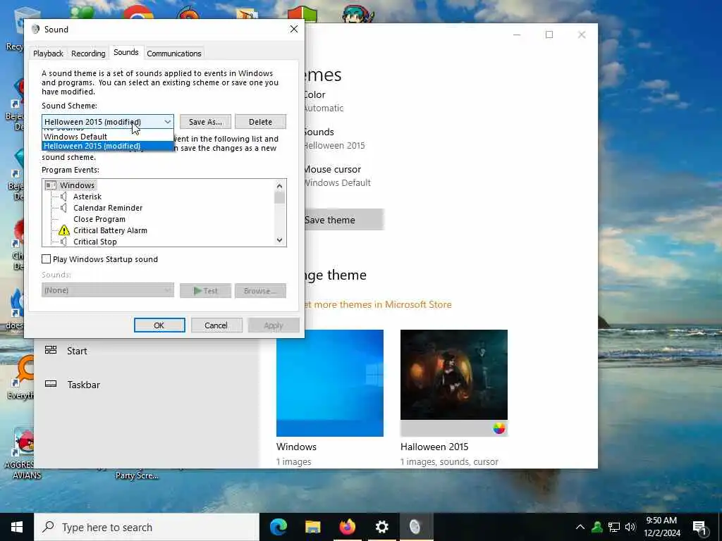Click the program events scrollbar thumb
This screenshot has height=541, width=722.
[279, 198]
